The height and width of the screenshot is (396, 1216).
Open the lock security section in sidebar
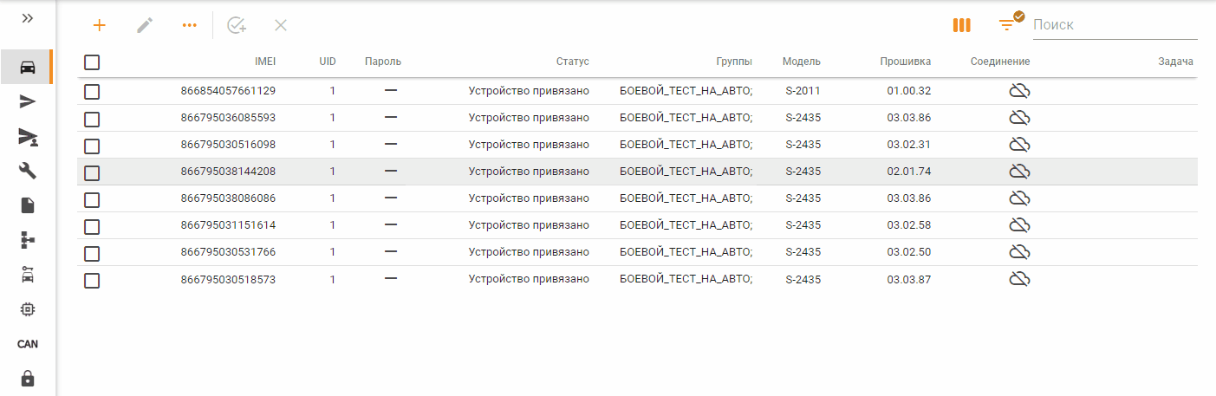point(28,379)
